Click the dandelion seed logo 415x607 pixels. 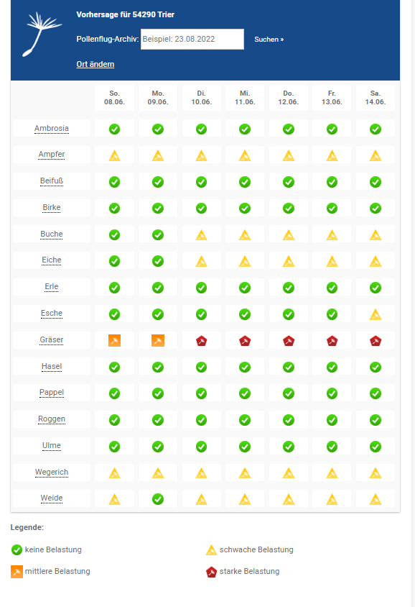click(x=42, y=34)
